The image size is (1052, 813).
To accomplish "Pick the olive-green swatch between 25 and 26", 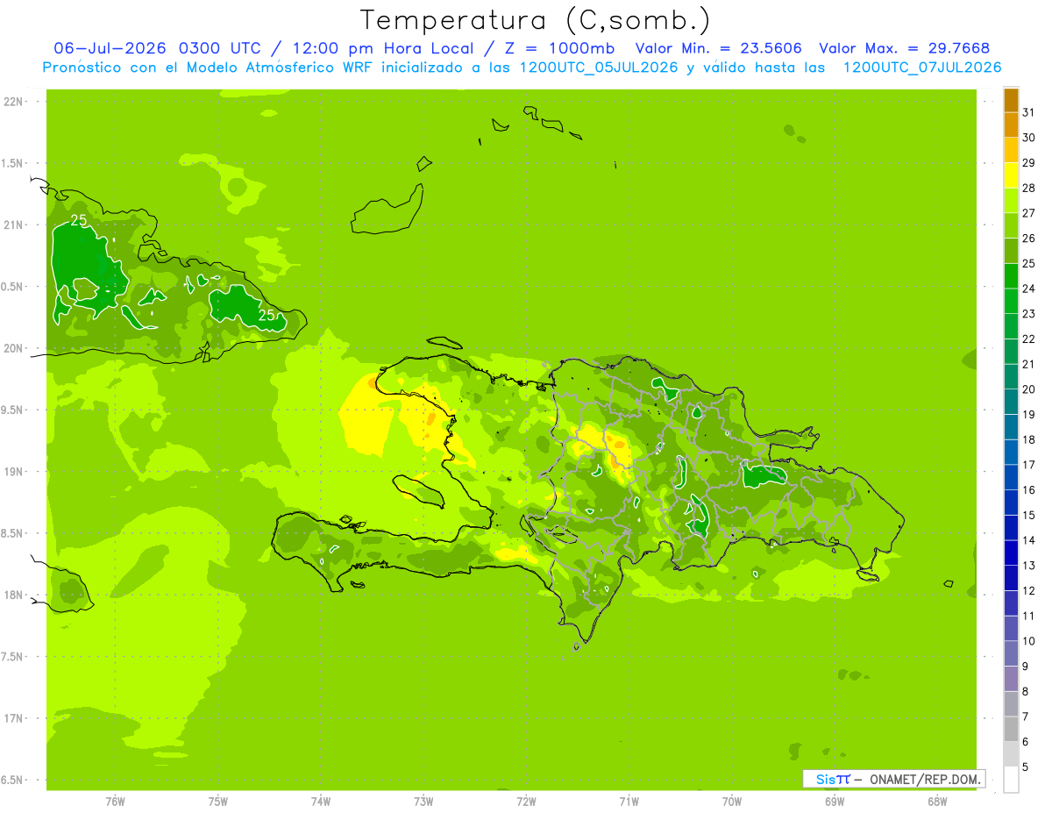I will (x=1011, y=251).
